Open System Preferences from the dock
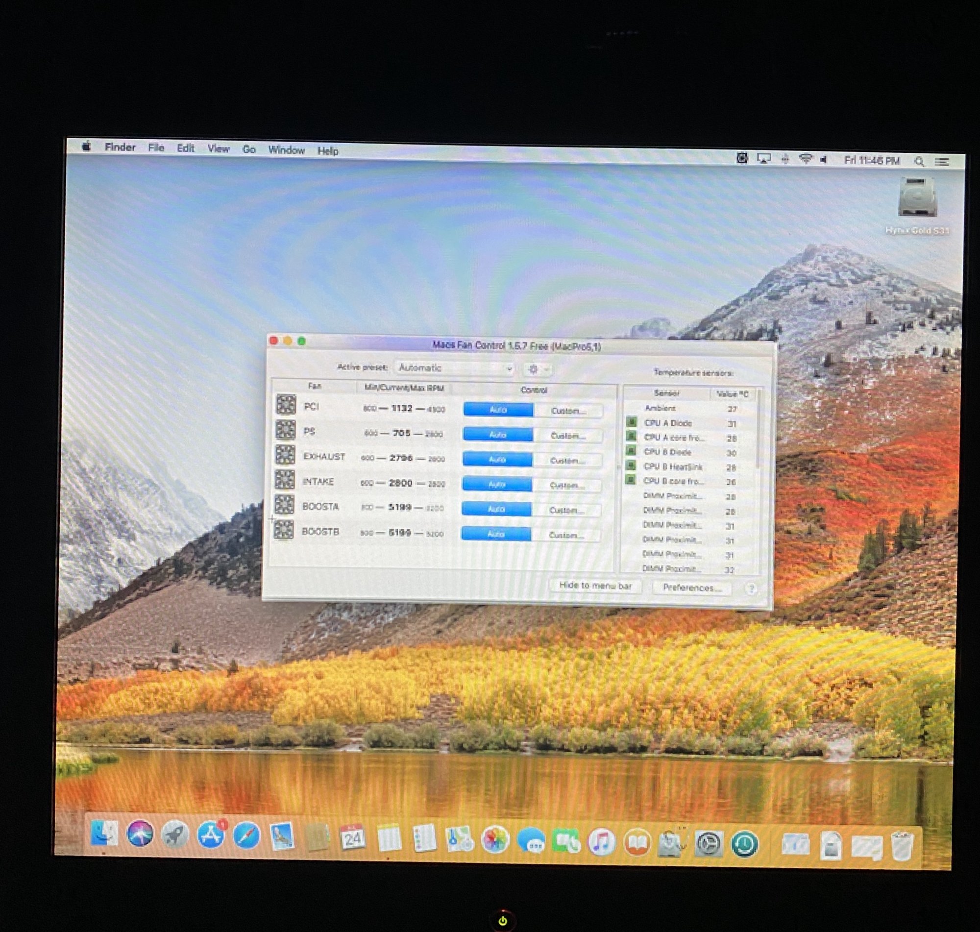 click(x=709, y=844)
